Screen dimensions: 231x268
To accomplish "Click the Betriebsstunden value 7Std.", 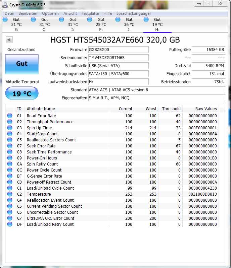I will (x=209, y=82).
